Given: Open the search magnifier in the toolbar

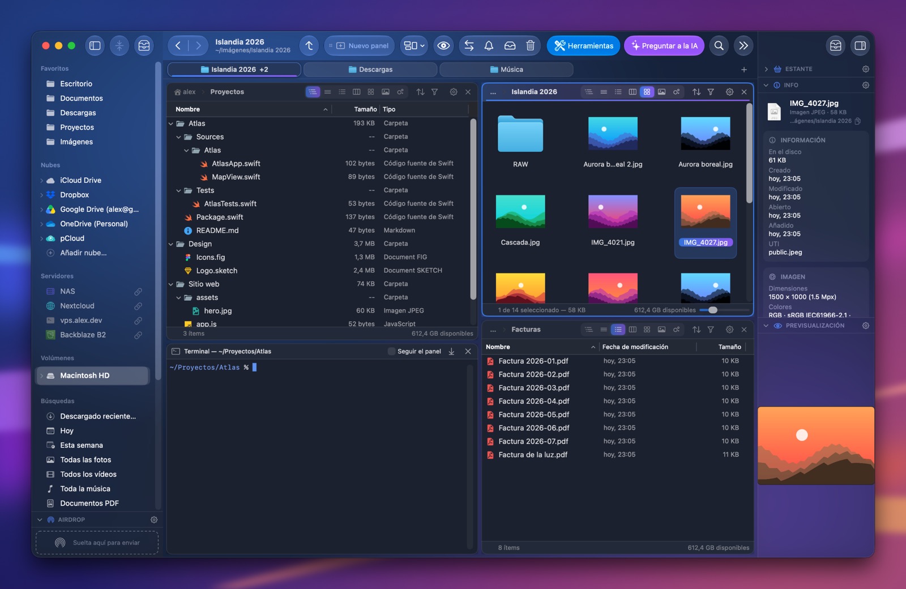Looking at the screenshot, I should coord(719,46).
